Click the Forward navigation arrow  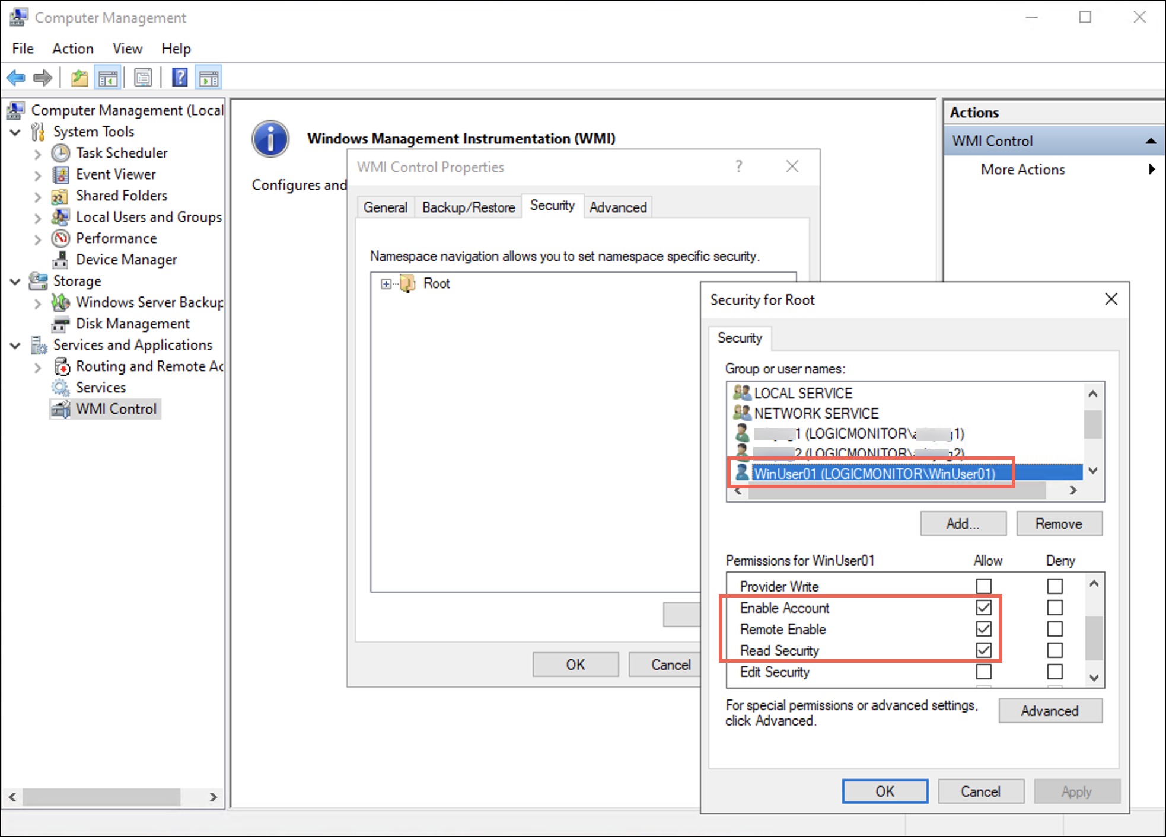(43, 77)
